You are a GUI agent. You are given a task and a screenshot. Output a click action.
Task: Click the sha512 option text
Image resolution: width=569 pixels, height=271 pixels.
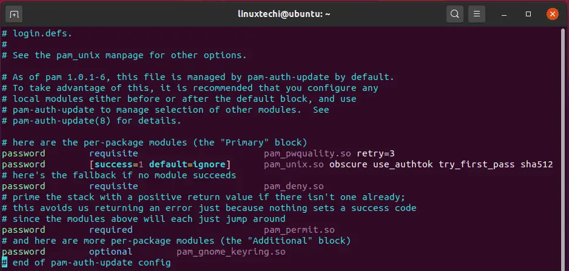coord(536,164)
